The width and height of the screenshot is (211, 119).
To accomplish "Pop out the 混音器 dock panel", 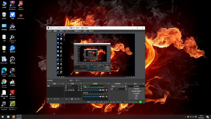I will pos(109,84).
